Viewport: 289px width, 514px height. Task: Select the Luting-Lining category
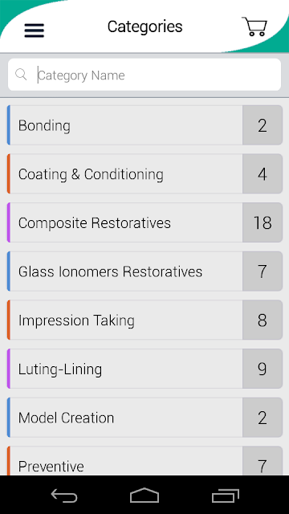144,369
